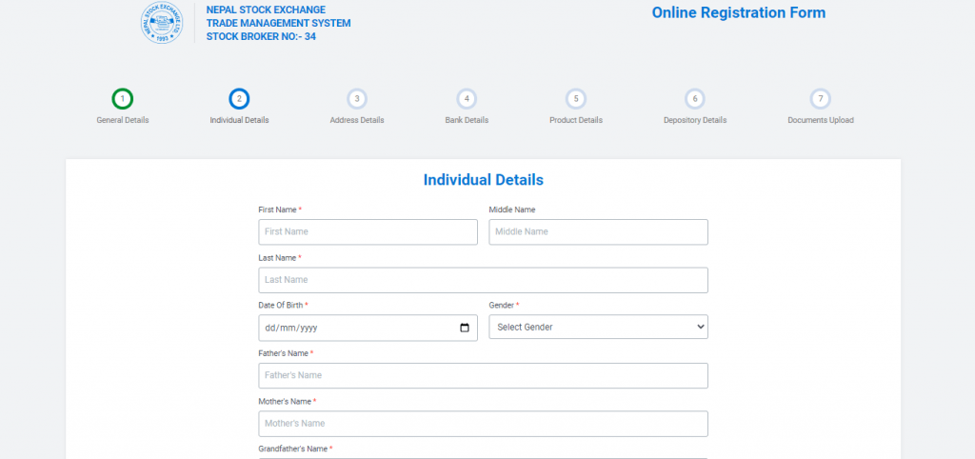This screenshot has height=459, width=975.
Task: Focus the Middle Name input field
Action: point(598,231)
